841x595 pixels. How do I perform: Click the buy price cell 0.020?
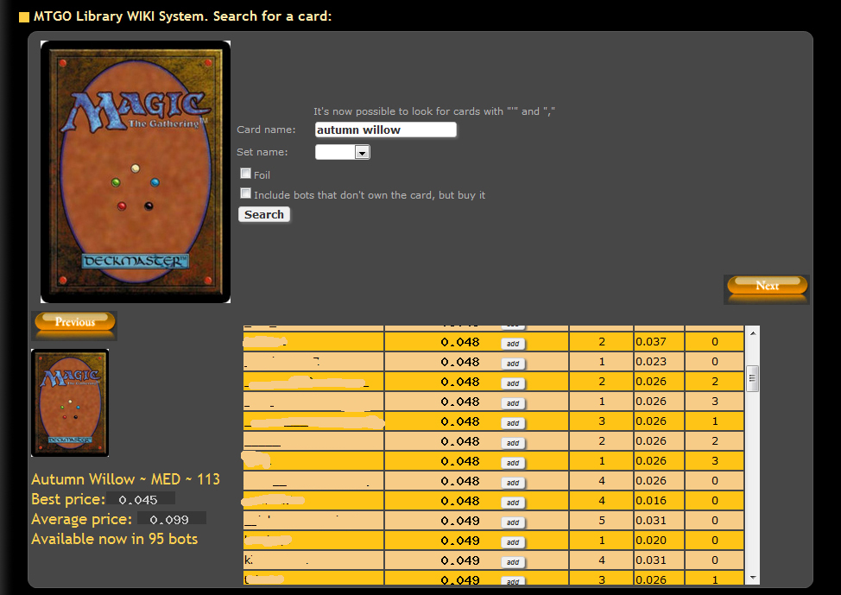click(x=659, y=541)
